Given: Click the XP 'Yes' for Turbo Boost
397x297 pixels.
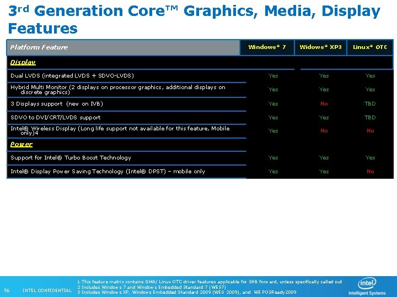Looking at the screenshot, I should click(324, 158).
